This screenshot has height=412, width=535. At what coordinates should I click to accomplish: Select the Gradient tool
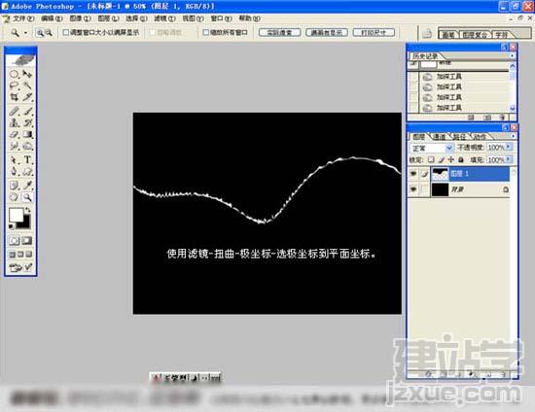[x=27, y=135]
